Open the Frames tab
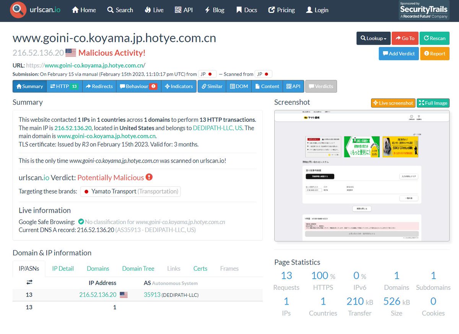 (x=229, y=268)
